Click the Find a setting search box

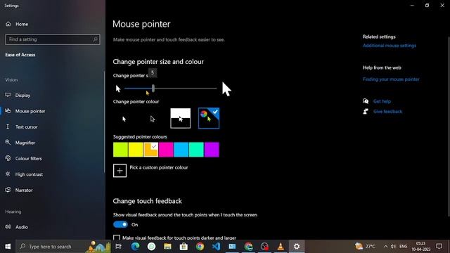click(53, 39)
